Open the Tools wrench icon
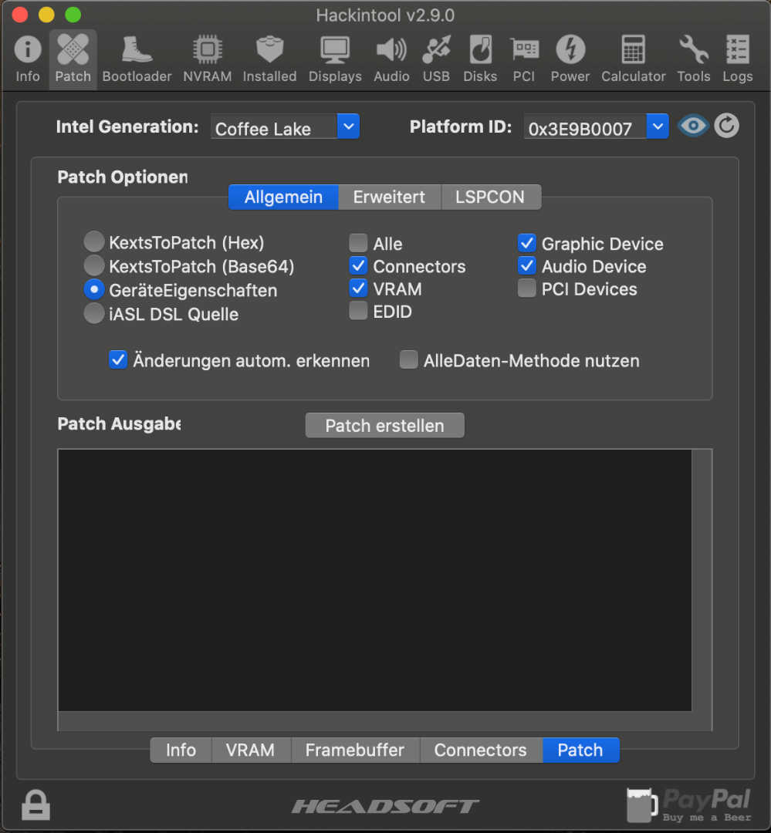Image resolution: width=771 pixels, height=833 pixels. point(693,59)
